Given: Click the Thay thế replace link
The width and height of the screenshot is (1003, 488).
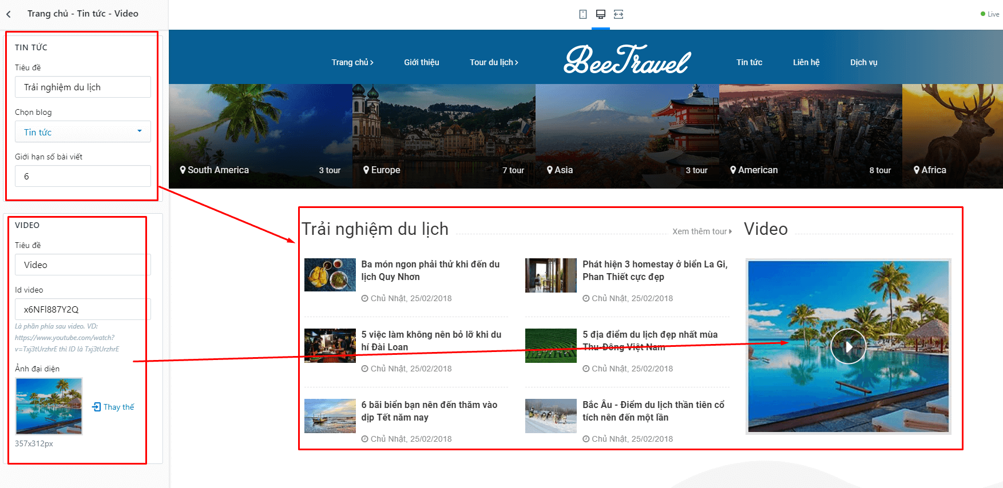Looking at the screenshot, I should tap(119, 407).
